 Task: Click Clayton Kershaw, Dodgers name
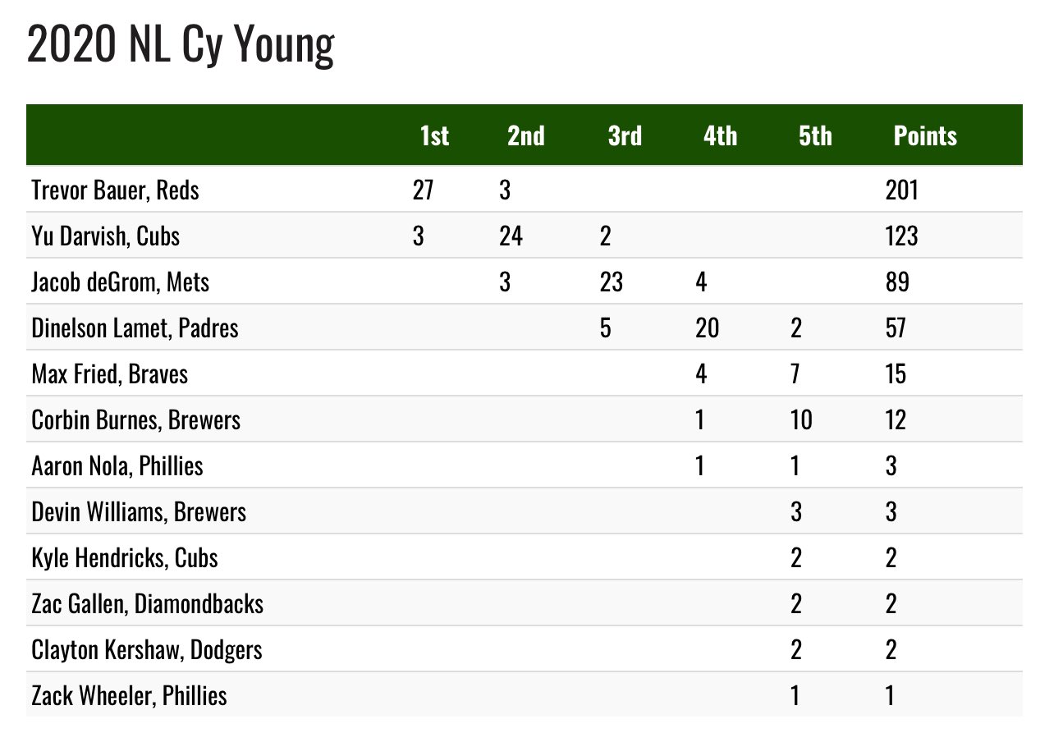point(146,650)
